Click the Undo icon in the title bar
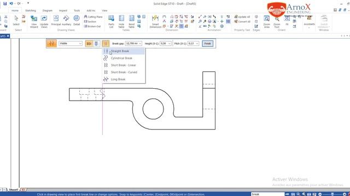This screenshot has height=196, width=350. pyautogui.click(x=11, y=4)
